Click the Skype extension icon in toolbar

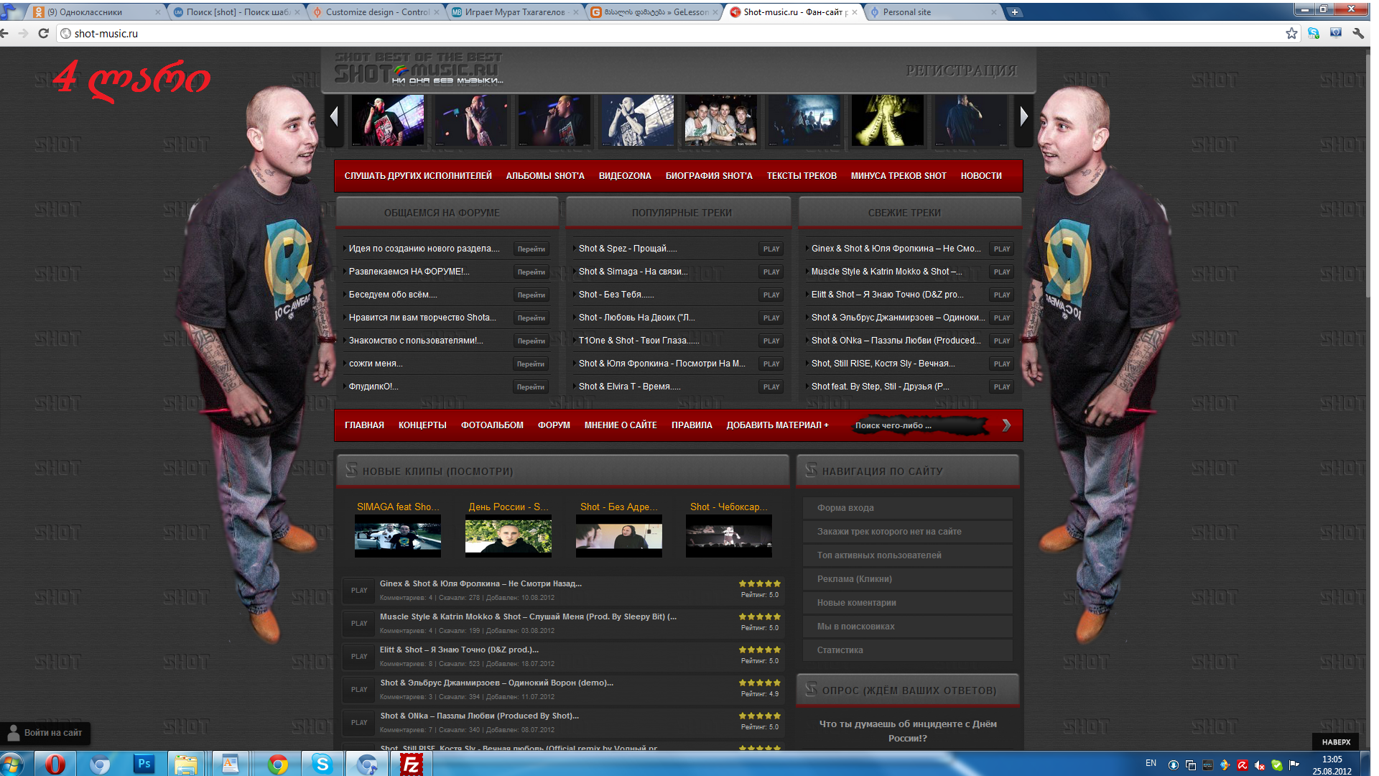(1314, 33)
